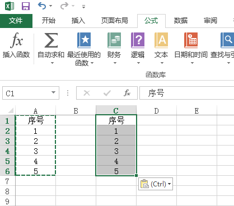
Task: Switch to the 审阅 tab
Action: [210, 21]
